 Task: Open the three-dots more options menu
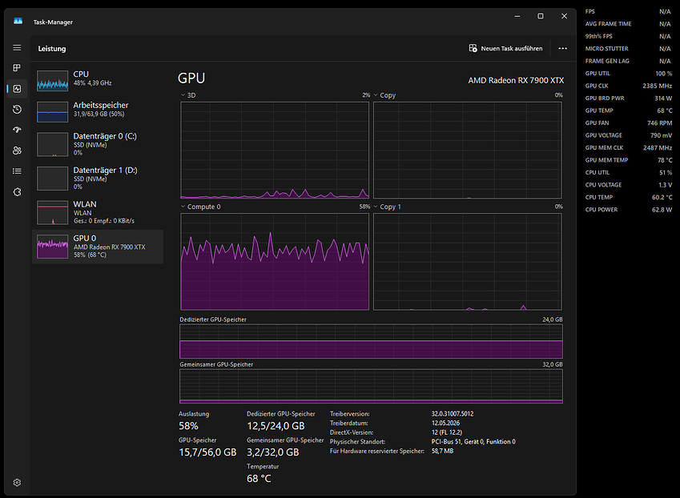click(562, 49)
